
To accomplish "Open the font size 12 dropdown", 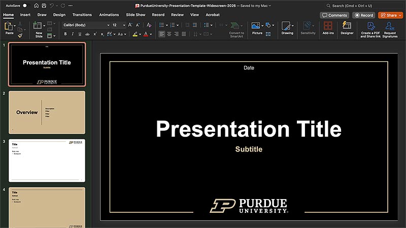I will point(124,25).
